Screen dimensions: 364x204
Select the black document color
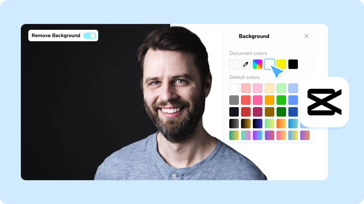[x=293, y=64]
